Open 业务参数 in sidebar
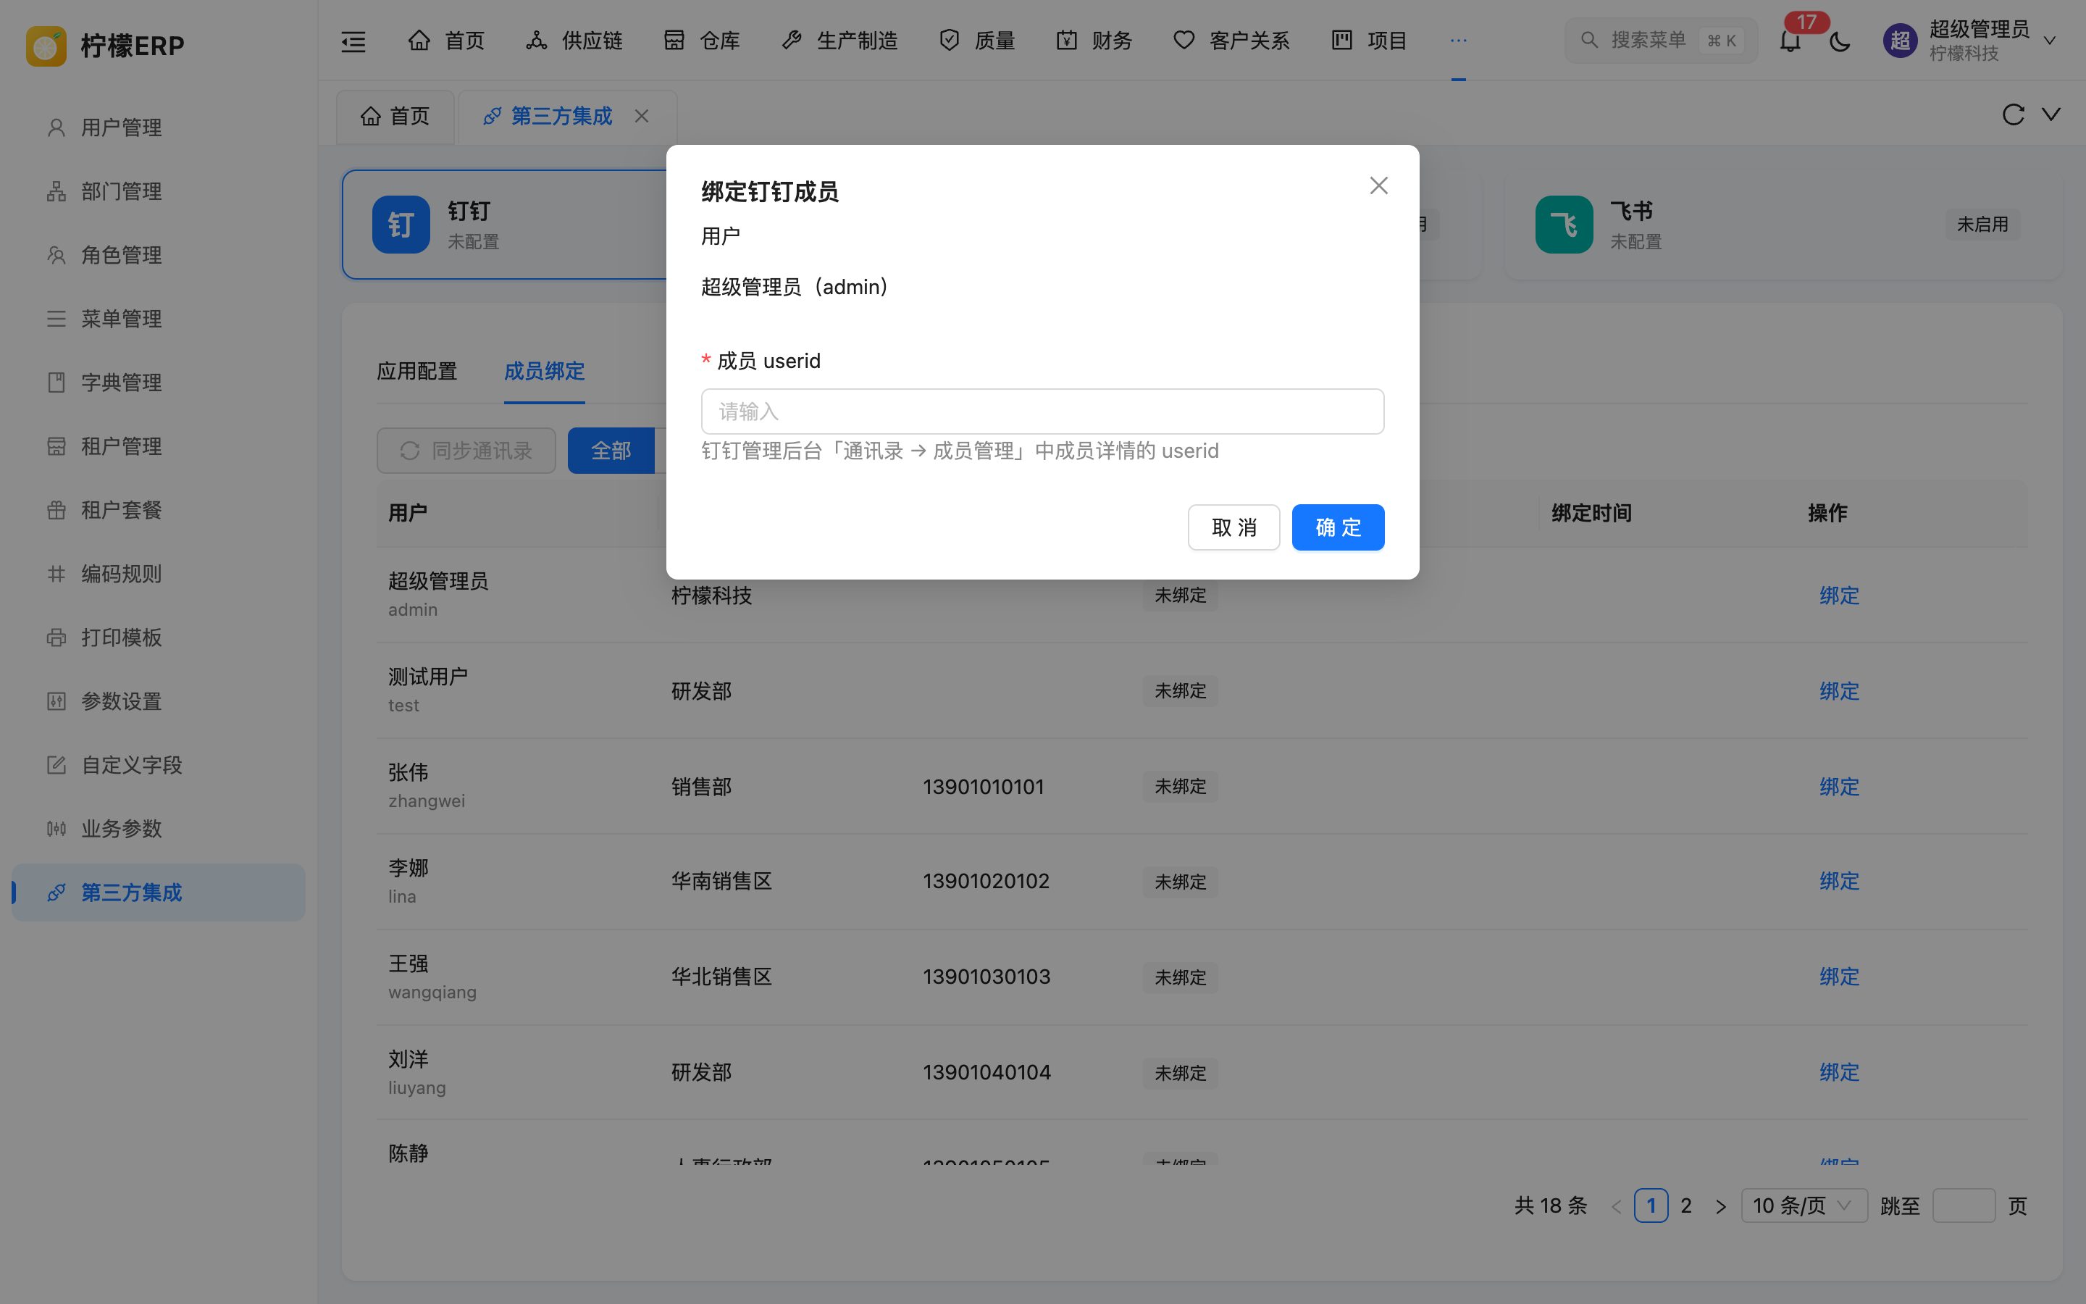Viewport: 2086px width, 1304px height. 159,829
